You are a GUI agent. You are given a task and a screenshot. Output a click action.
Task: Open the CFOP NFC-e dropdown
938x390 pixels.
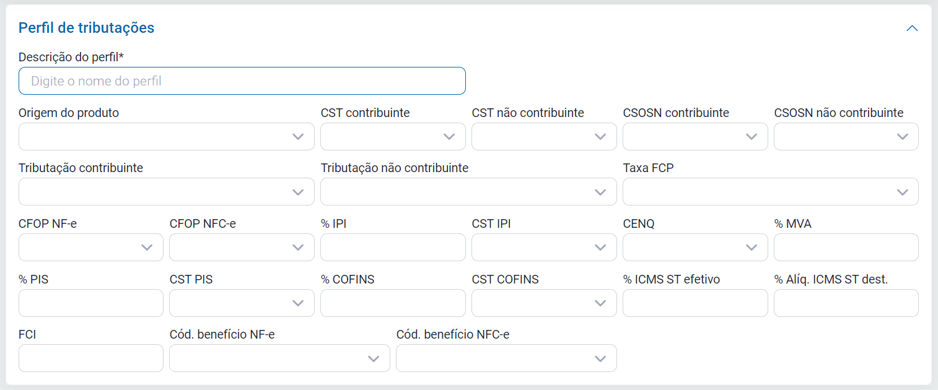[x=242, y=248]
